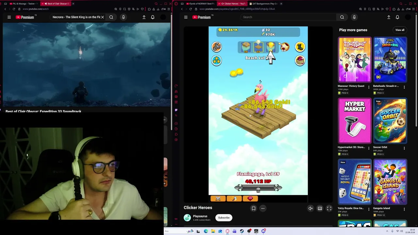Open the wrench upgrades icon in Clicker Heroes
Image resolution: width=418 pixels, height=235 pixels.
coord(216,47)
